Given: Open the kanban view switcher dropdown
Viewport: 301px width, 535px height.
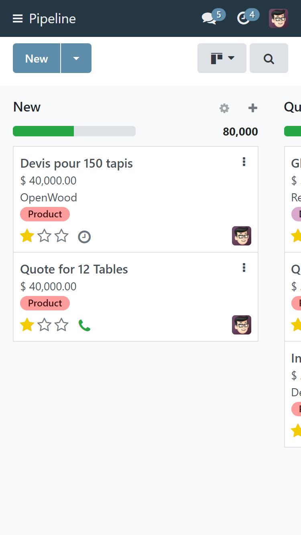Looking at the screenshot, I should click(222, 59).
